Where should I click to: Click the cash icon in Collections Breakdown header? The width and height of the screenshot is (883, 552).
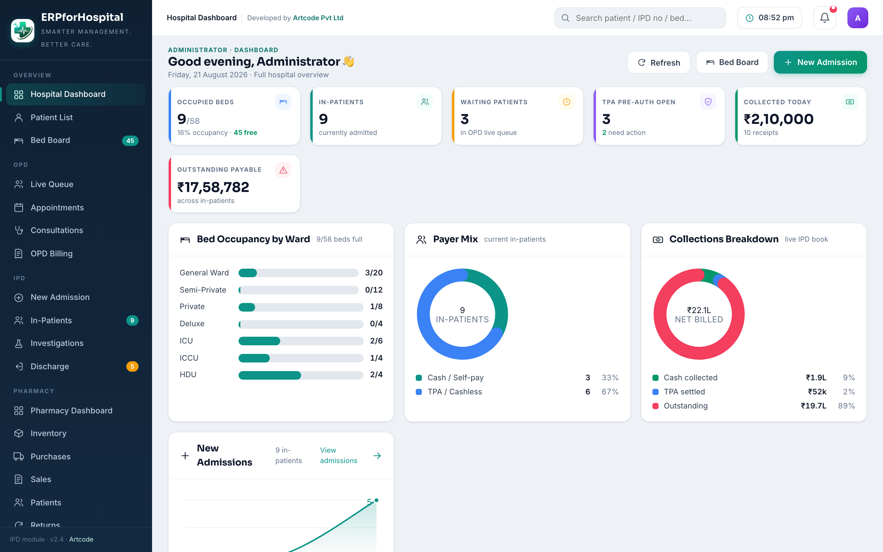coord(658,240)
